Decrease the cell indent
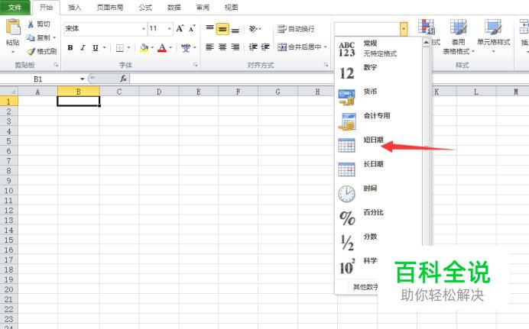The image size is (529, 329). pyautogui.click(x=253, y=47)
